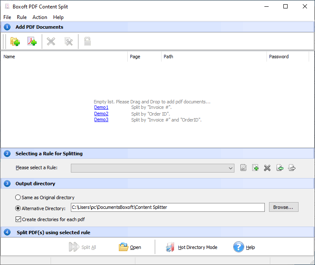This screenshot has height=265, width=315.
Task: Click the Add new rule icon
Action: pos(256,168)
